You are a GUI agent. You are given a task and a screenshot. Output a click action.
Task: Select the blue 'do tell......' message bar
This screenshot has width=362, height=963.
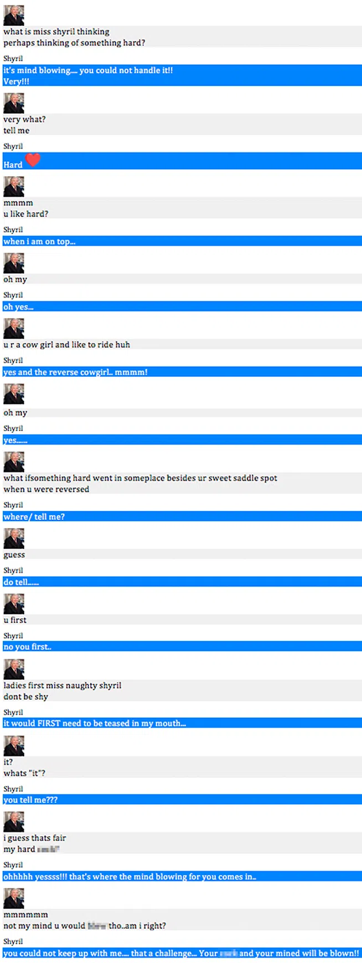pyautogui.click(x=182, y=582)
